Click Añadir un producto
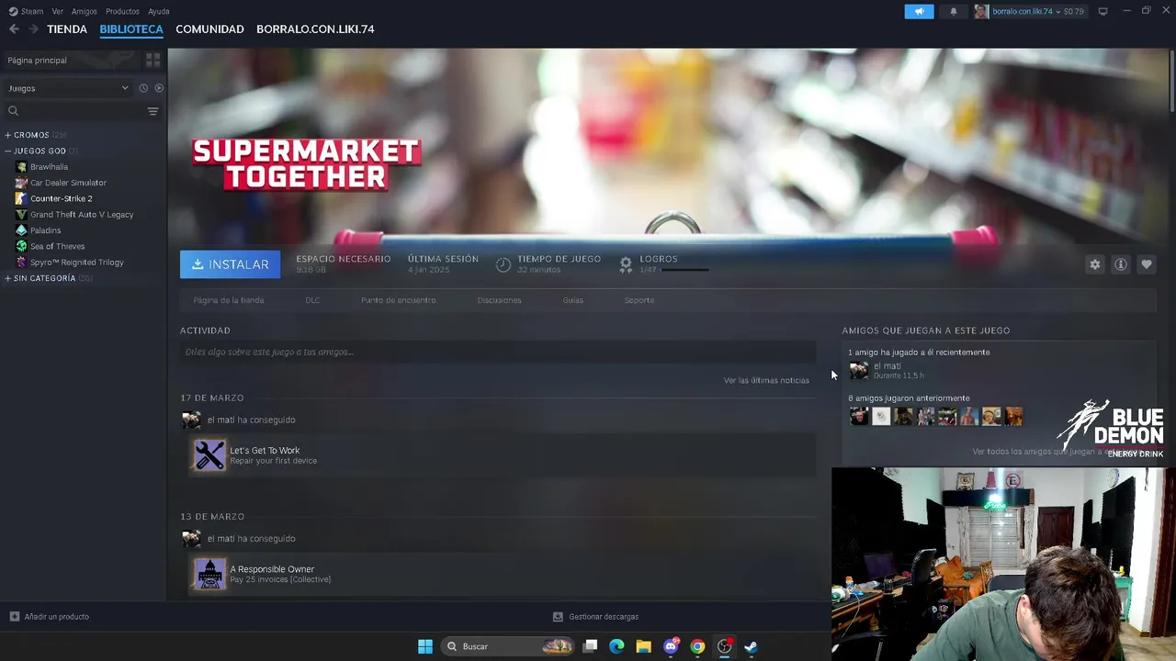1176x661 pixels. (x=57, y=616)
